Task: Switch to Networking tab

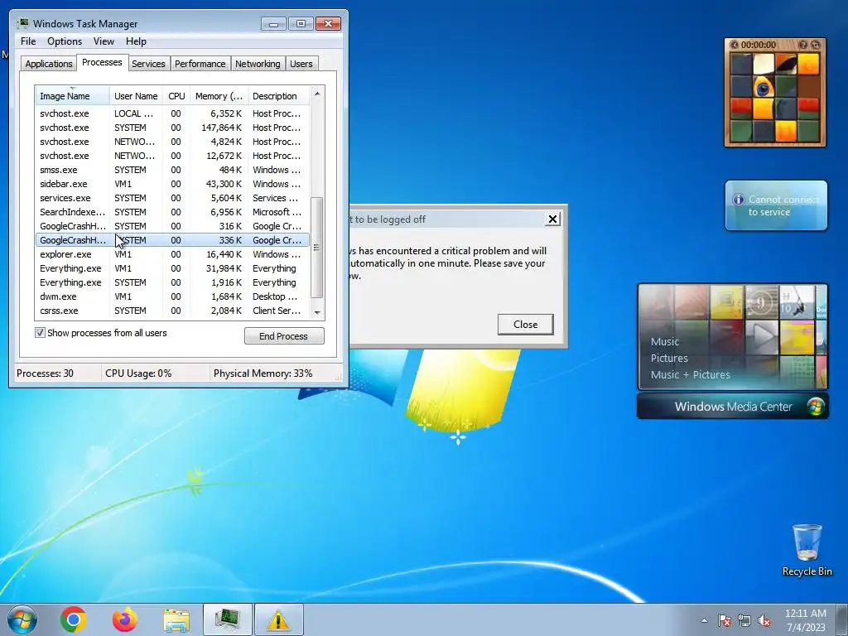Action: click(258, 64)
